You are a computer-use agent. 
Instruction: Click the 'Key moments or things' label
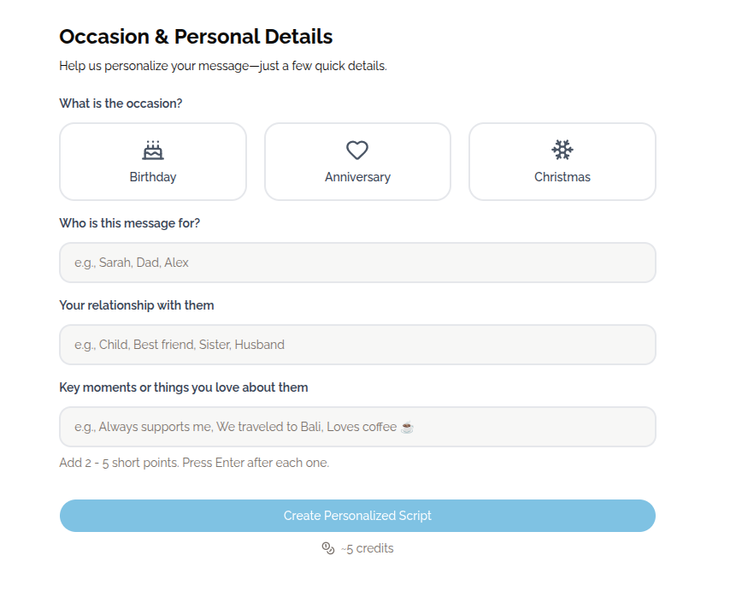(184, 387)
